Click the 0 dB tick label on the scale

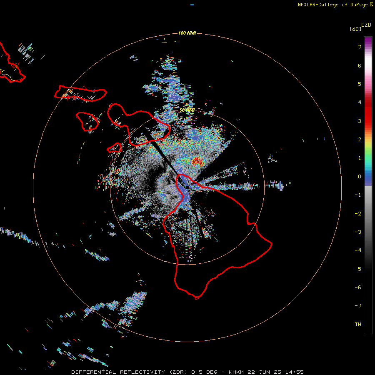pyautogui.click(x=360, y=177)
